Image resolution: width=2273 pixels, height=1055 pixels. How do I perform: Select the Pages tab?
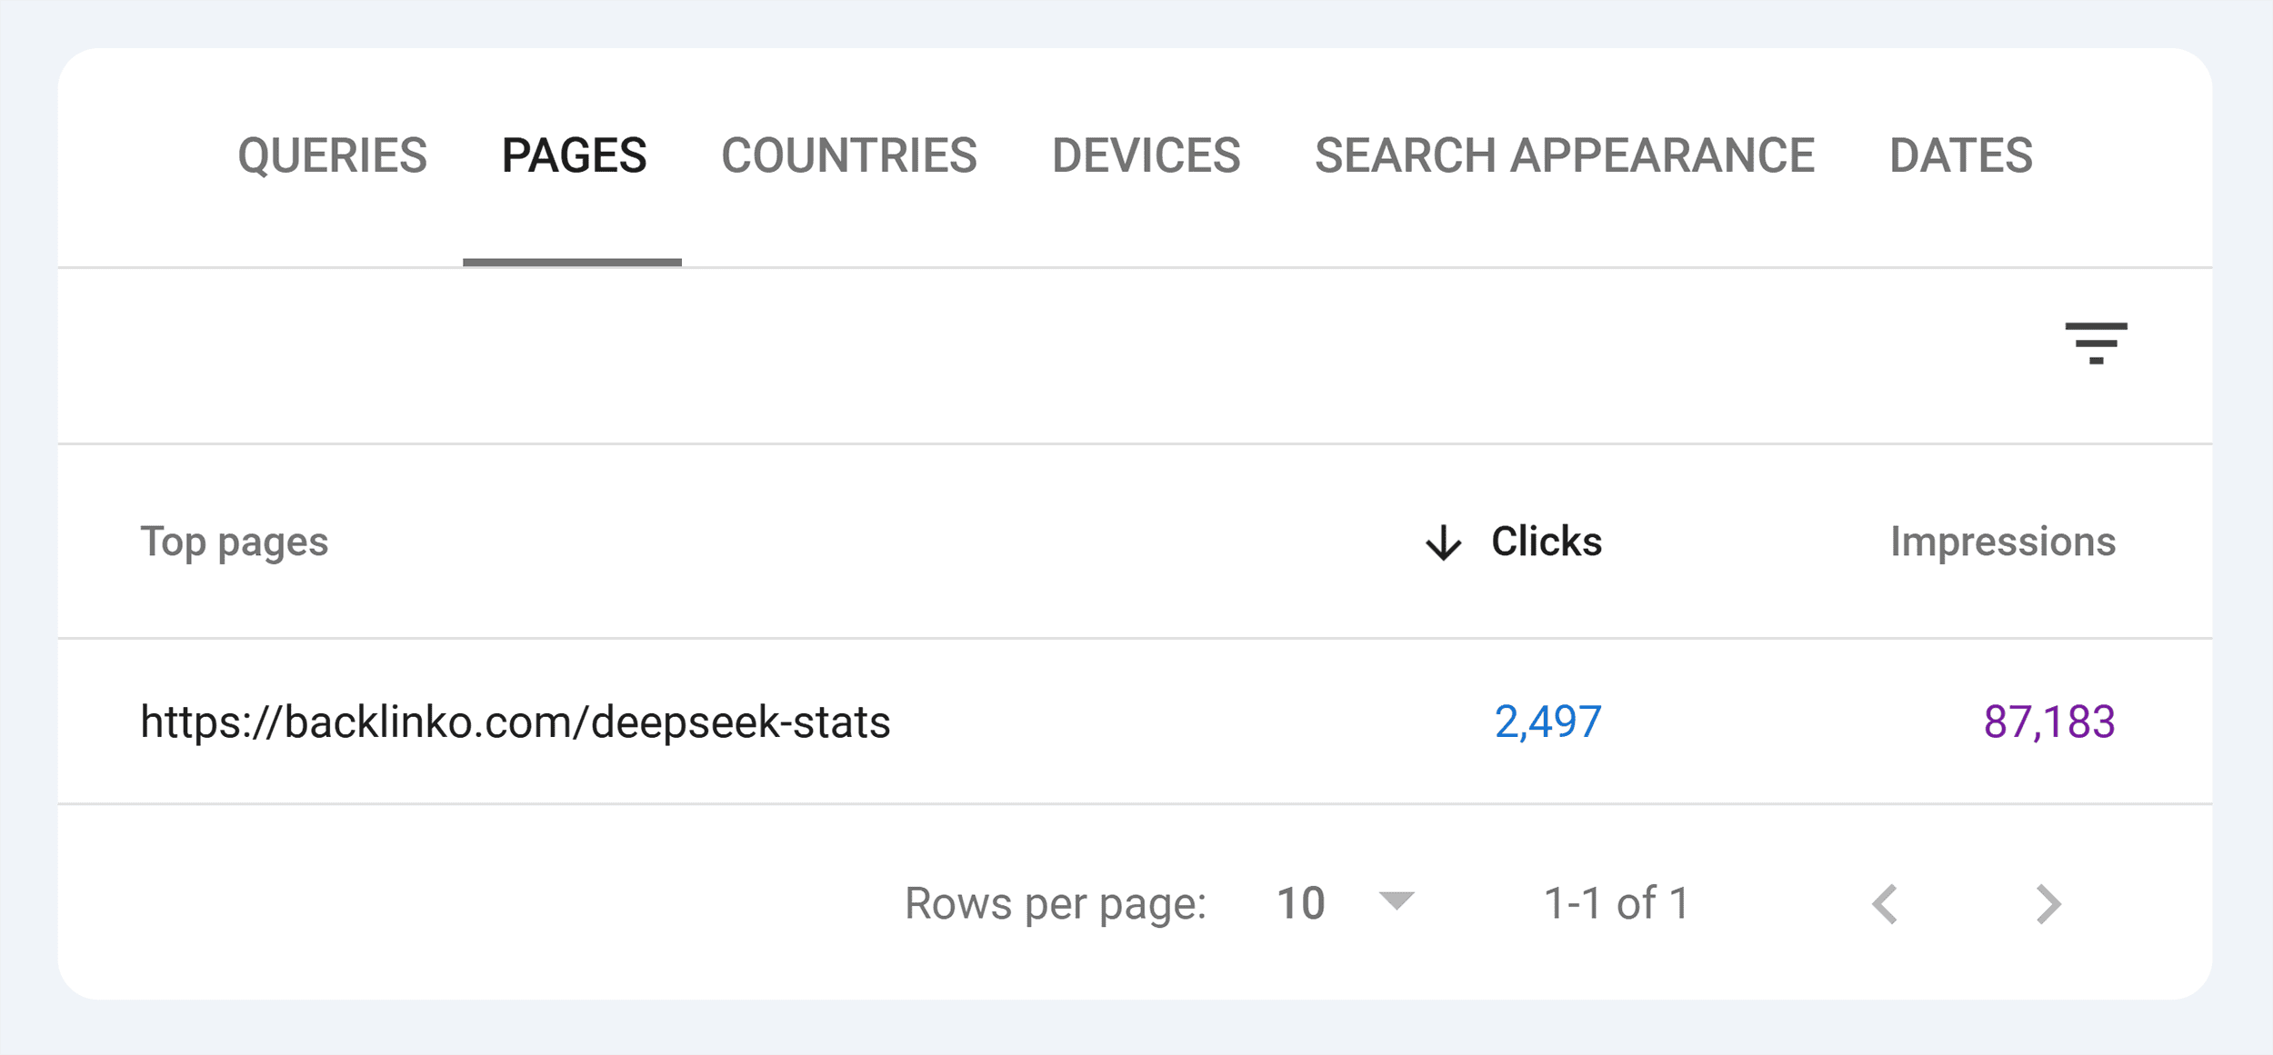574,155
